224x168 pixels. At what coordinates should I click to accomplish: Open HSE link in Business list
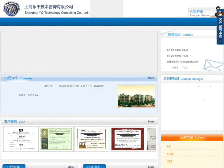click(x=169, y=161)
